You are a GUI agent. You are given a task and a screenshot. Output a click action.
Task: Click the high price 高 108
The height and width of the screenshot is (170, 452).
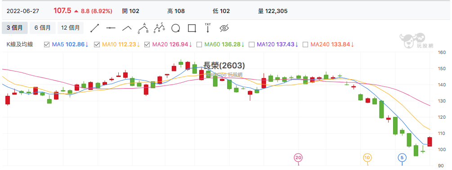[176, 11]
